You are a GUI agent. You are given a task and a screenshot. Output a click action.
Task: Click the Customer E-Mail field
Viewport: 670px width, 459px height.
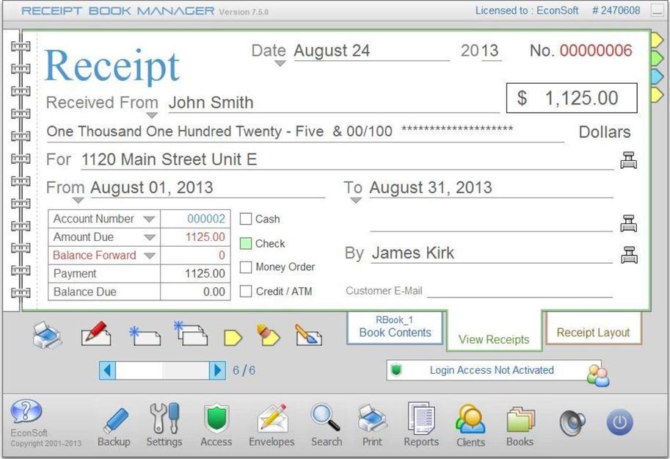pos(520,291)
